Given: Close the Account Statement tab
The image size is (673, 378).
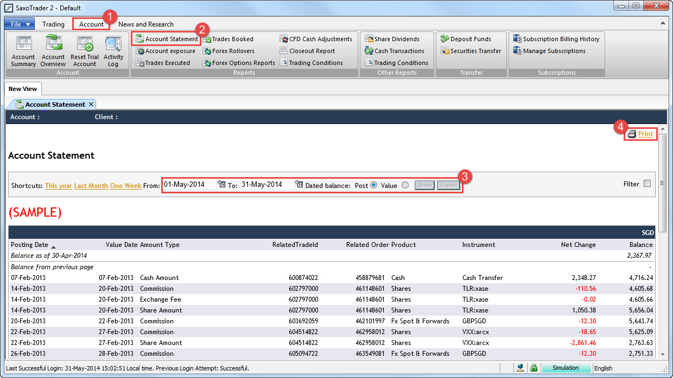Looking at the screenshot, I should (x=91, y=105).
